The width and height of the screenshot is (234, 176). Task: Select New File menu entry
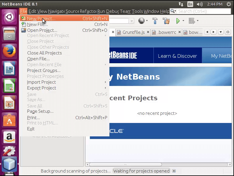coord(64,24)
